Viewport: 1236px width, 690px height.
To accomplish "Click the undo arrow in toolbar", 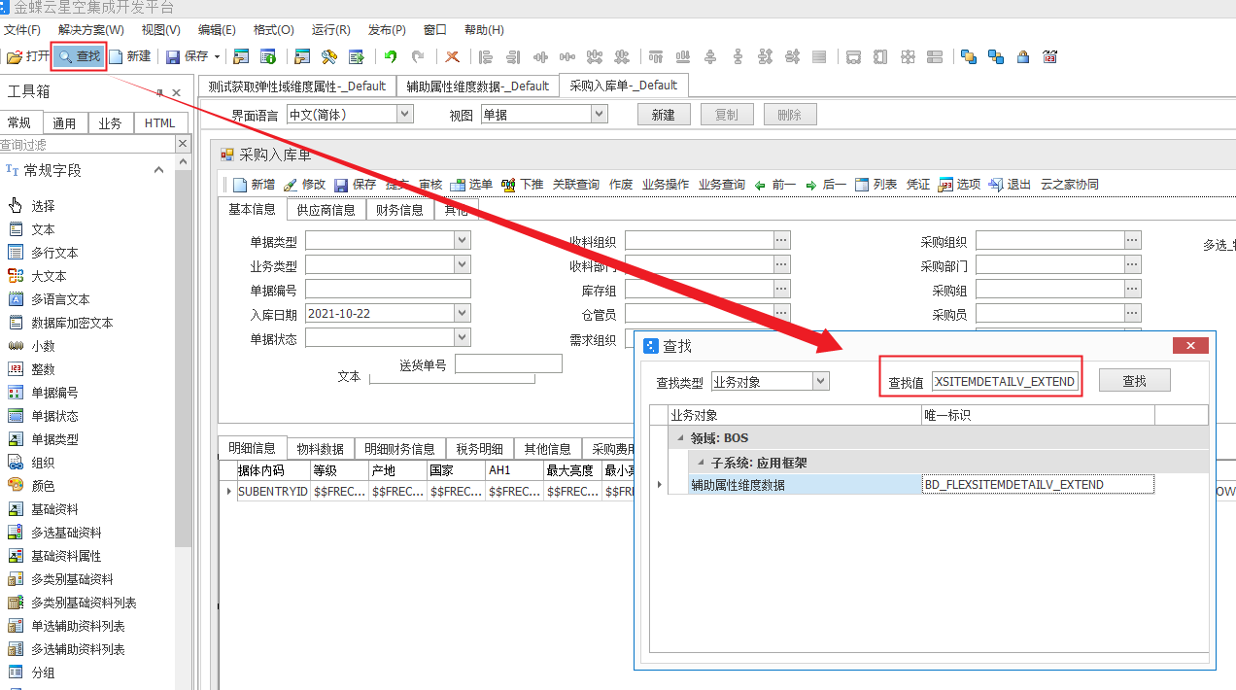I will coord(391,56).
